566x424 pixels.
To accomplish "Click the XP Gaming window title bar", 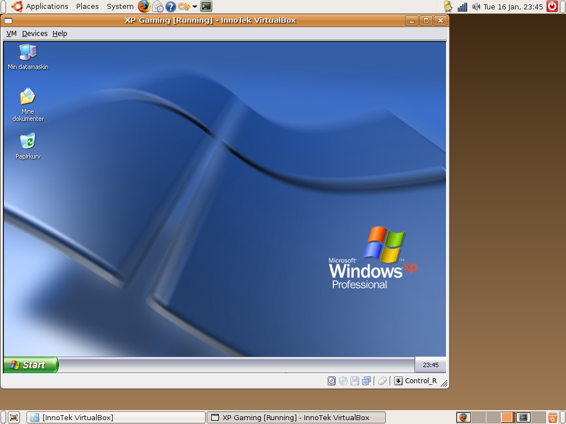I will pyautogui.click(x=210, y=20).
